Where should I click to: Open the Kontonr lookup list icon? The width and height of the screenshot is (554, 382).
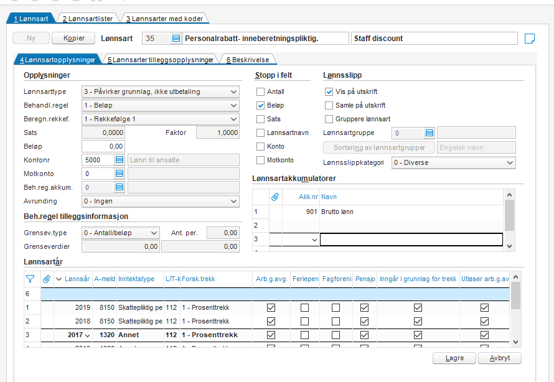click(120, 160)
